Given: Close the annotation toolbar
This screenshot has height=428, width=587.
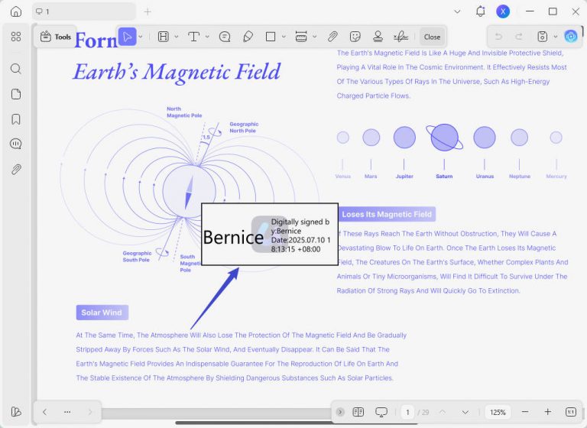Looking at the screenshot, I should click(x=432, y=37).
